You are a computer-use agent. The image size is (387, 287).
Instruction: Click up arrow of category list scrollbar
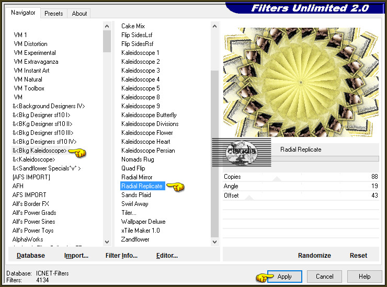pyautogui.click(x=107, y=26)
